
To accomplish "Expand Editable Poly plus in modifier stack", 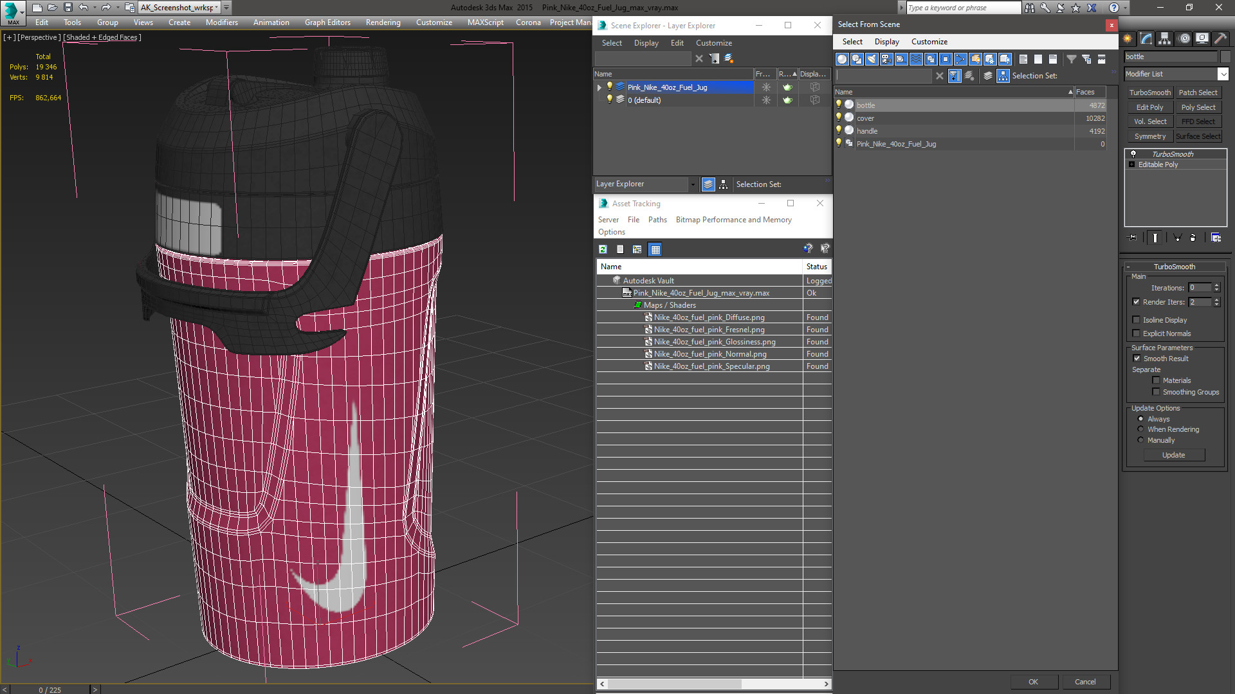I will [1132, 165].
